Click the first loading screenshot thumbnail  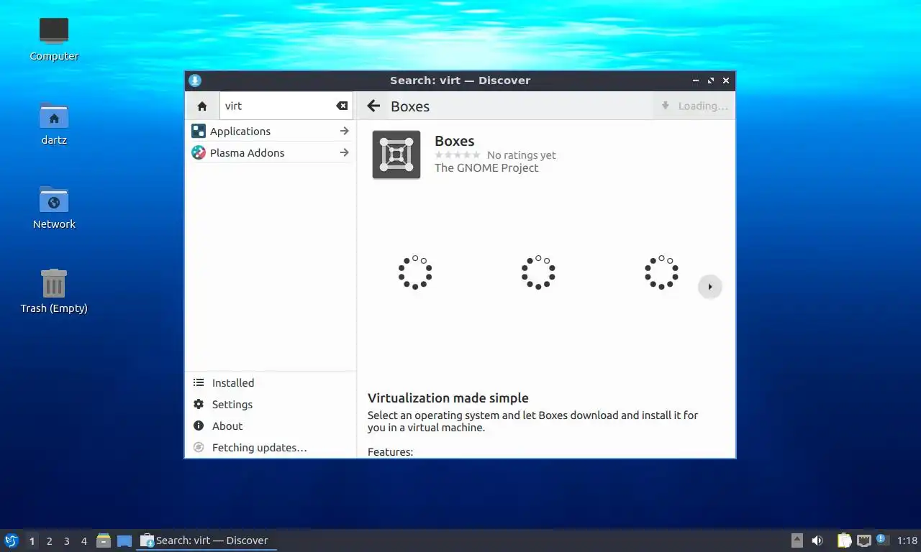[x=415, y=272]
